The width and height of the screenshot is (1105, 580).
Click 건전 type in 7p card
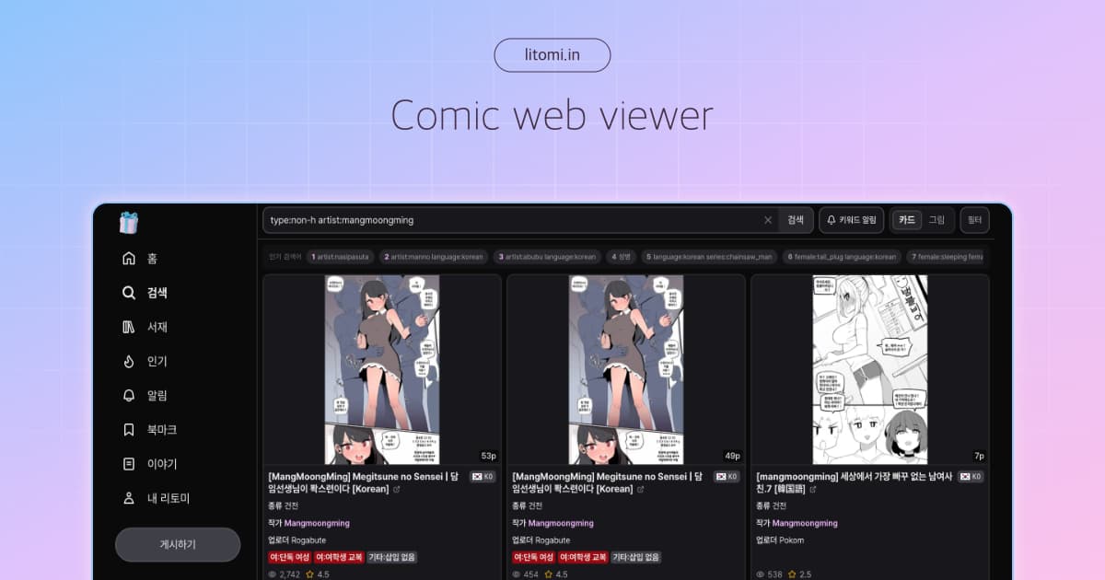[780, 506]
